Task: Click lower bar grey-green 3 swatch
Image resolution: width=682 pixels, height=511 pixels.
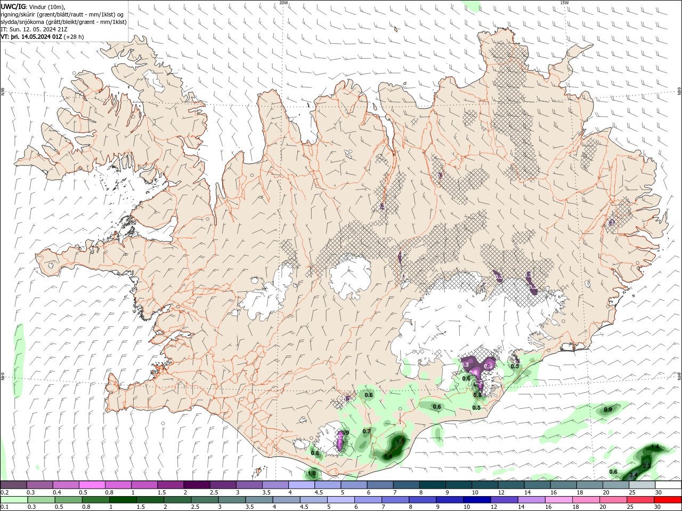Action: click(232, 500)
